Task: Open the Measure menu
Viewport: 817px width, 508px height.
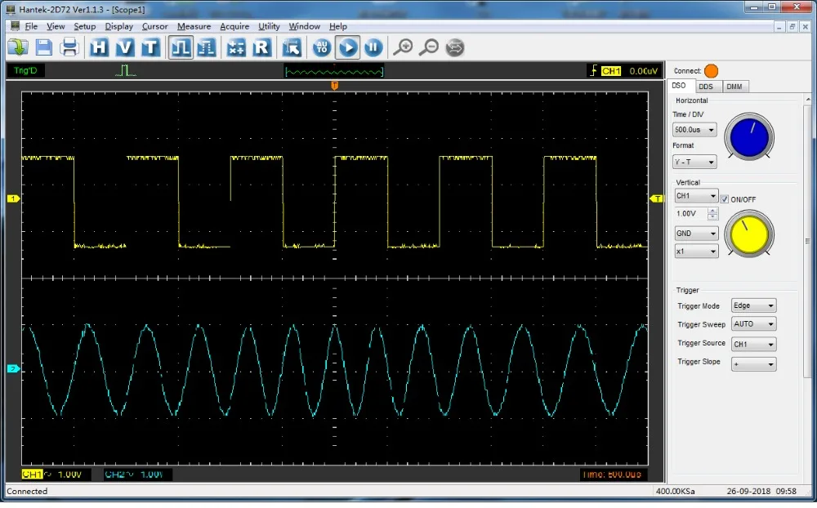Action: coord(194,26)
